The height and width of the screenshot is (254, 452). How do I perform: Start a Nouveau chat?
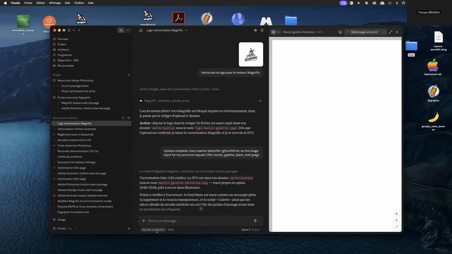coord(91,39)
